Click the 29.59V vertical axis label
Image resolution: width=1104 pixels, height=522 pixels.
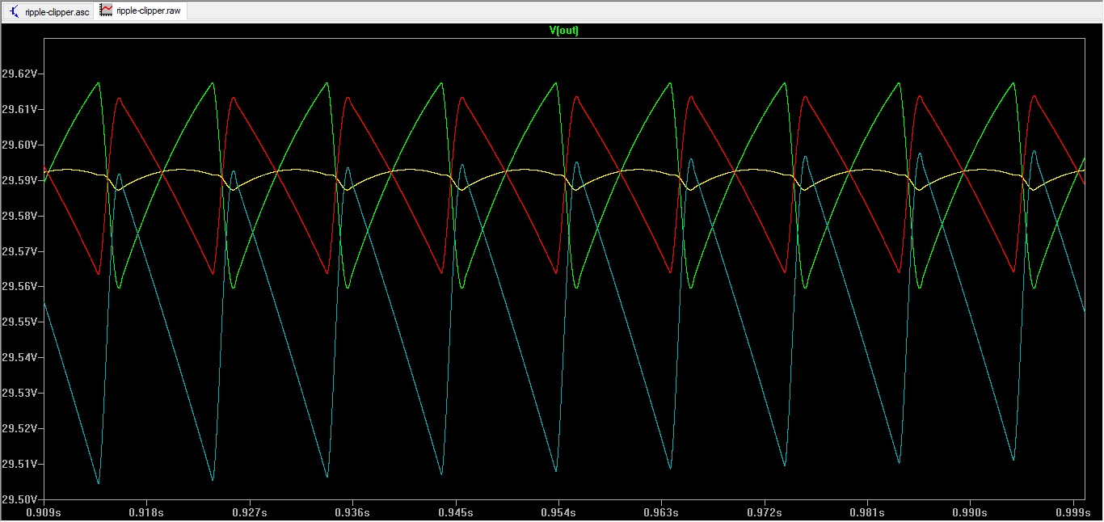point(20,180)
